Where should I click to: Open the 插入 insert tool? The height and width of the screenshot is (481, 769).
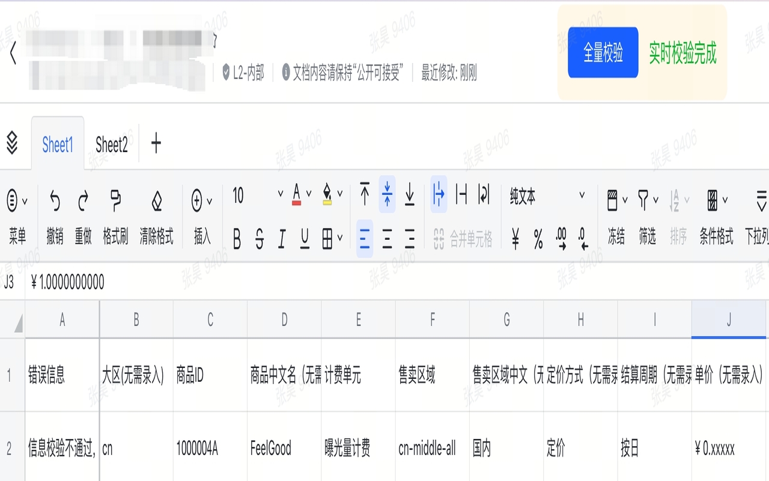[202, 218]
